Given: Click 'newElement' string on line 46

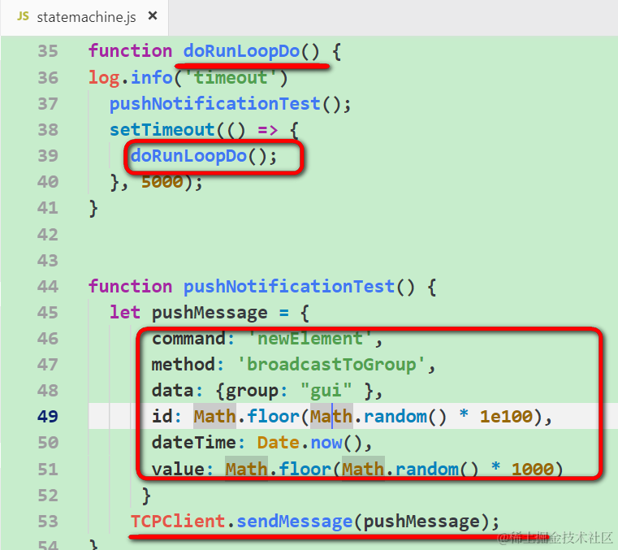Looking at the screenshot, I should pos(309,339).
